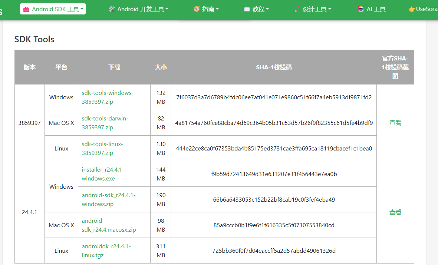Viewport: 438px width, 265px height.
Task: Click the robot icon beside AI 工具
Action: click(x=361, y=9)
